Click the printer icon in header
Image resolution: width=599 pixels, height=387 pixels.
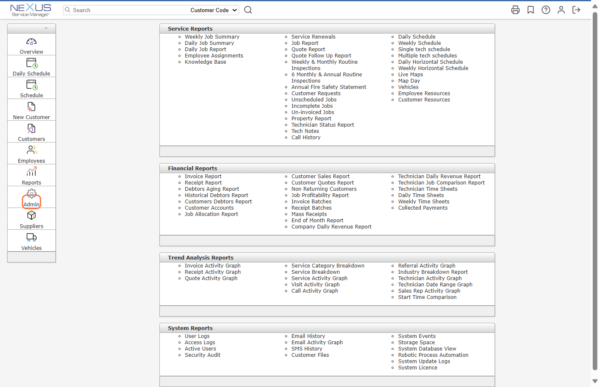[x=516, y=10]
